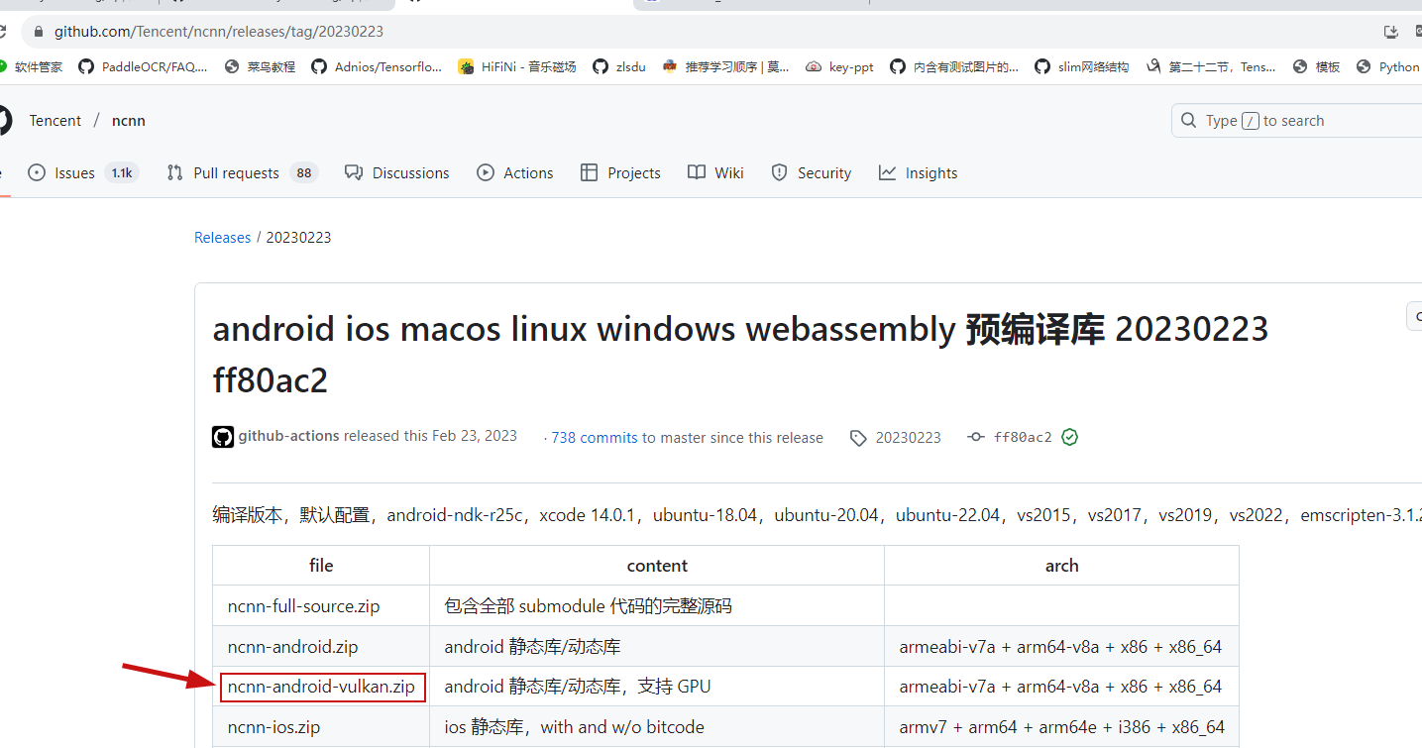Select the ncnn-ios.zip cell

[x=321, y=727]
